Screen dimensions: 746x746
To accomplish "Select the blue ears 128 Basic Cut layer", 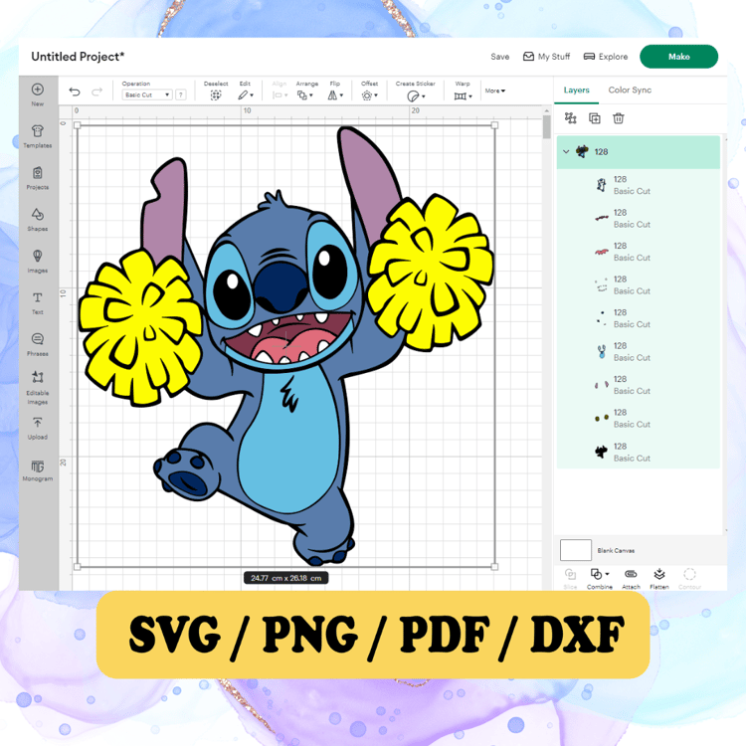I will tap(638, 351).
